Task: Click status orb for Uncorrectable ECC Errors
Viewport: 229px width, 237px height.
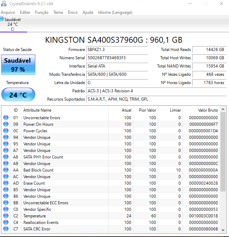Action: 6,203
